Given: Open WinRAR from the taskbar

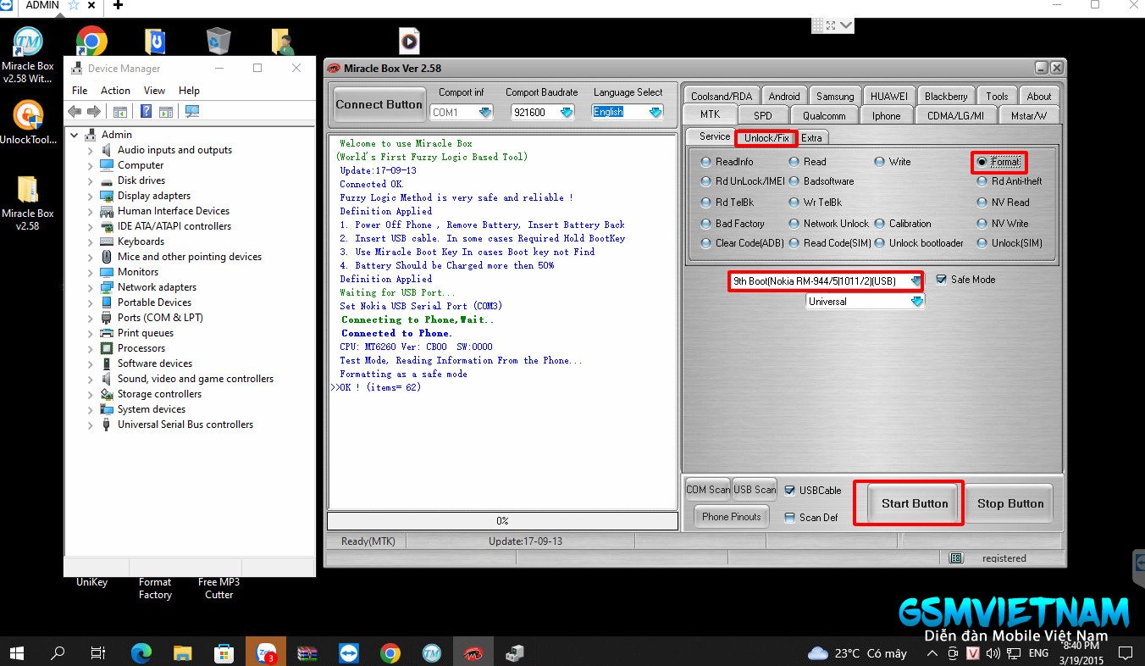Looking at the screenshot, I should (x=307, y=652).
